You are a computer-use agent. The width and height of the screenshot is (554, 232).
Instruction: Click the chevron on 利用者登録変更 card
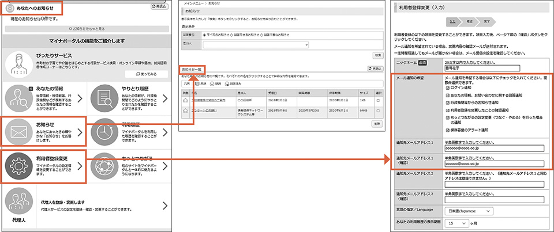pyautogui.click(x=80, y=166)
